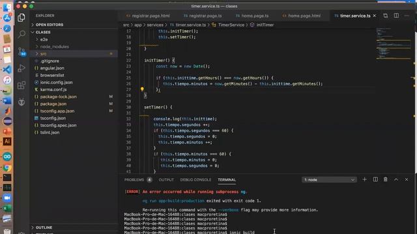Image resolution: width=417 pixels, height=234 pixels.
Task: Click 'initTimer' in the breadcrumb
Action: coord(265,25)
